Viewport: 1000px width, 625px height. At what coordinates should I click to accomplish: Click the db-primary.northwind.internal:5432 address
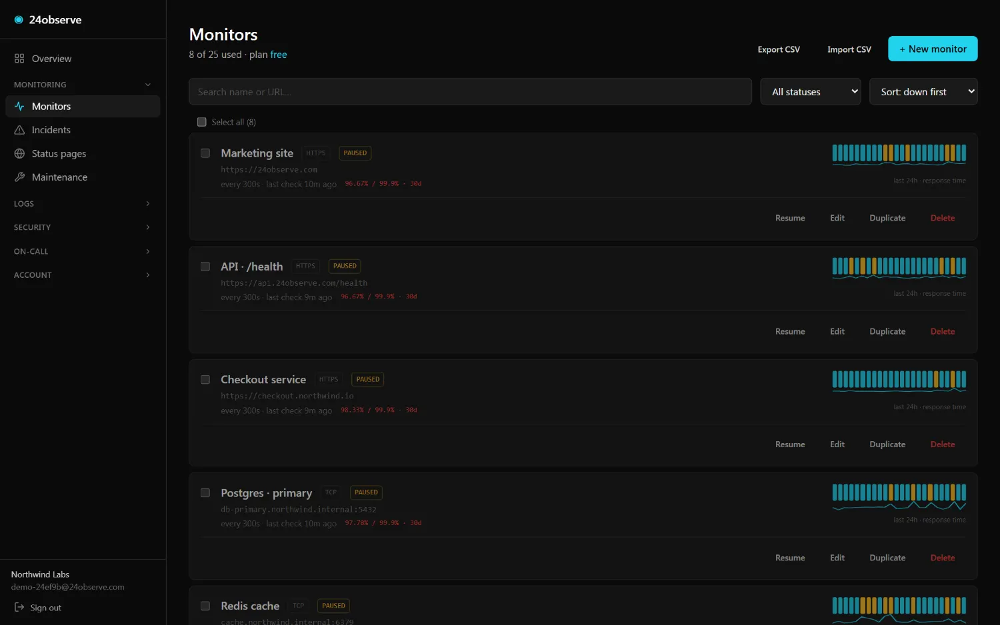[x=299, y=510]
